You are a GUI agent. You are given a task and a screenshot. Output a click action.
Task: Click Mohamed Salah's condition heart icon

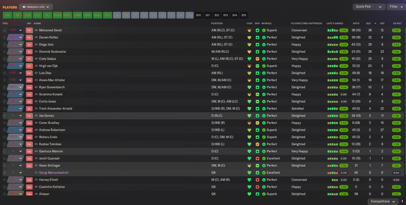tap(249, 30)
